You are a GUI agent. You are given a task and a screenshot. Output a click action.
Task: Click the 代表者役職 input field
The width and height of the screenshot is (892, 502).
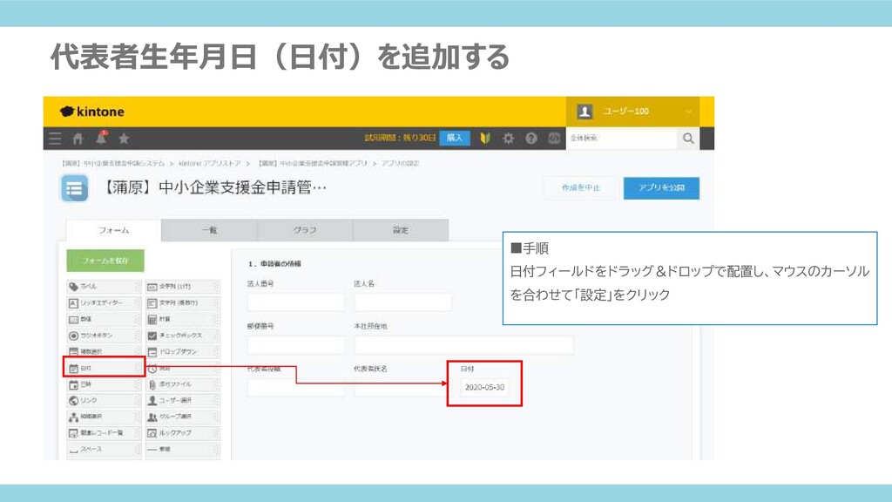pyautogui.click(x=296, y=387)
